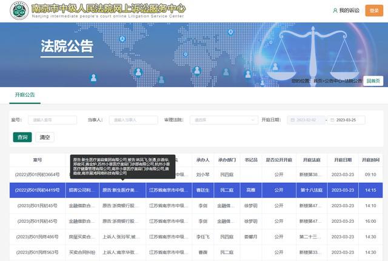Click the 回首页 button
This screenshot has height=261, width=388.
(x=375, y=81)
